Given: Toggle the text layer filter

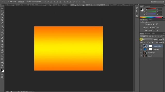Looking at the screenshot, I should pyautogui.click(x=156, y=36).
